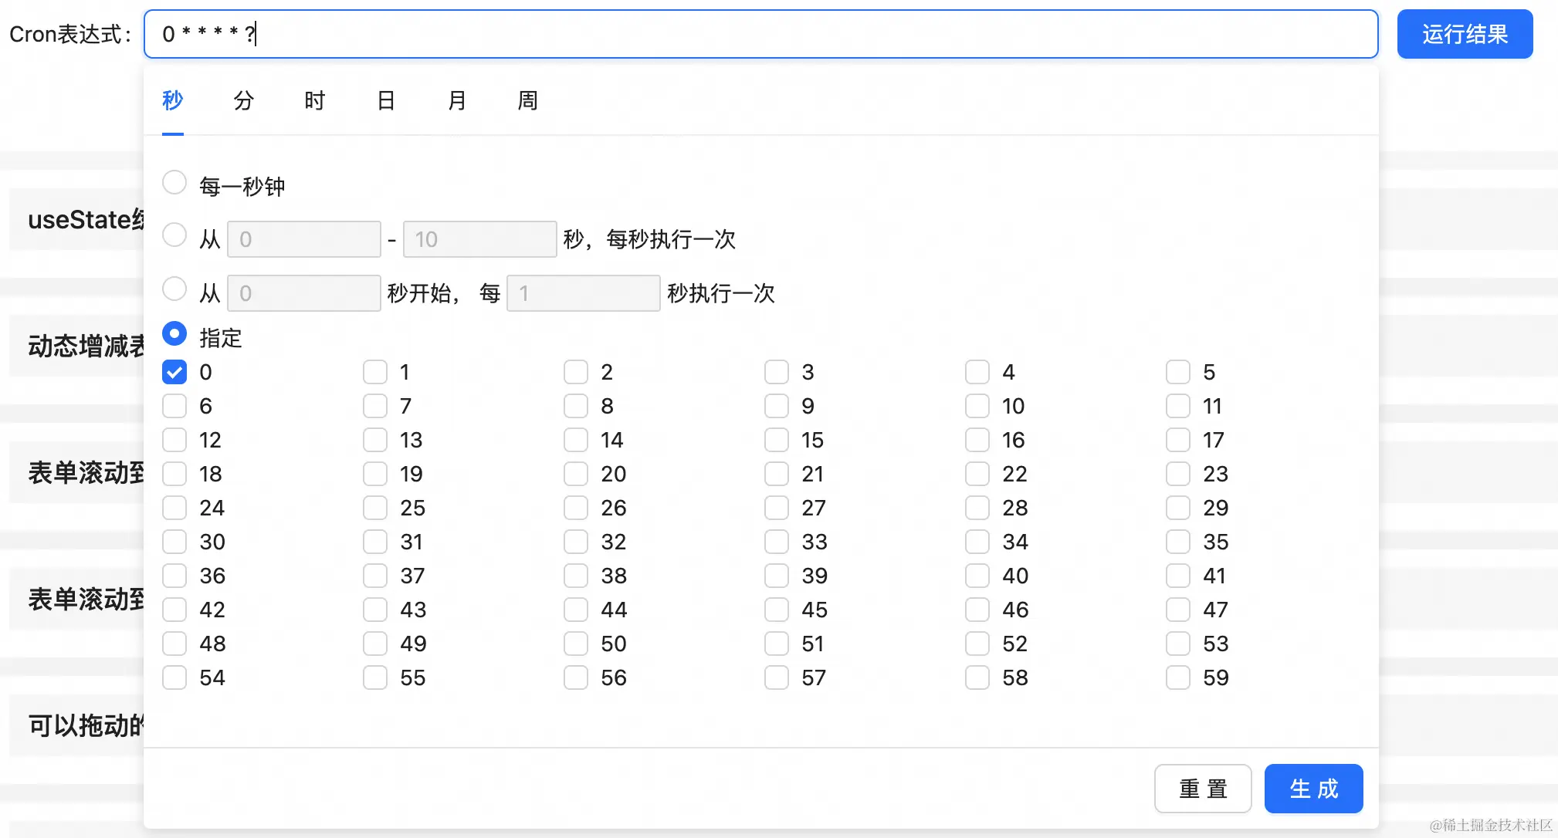Check the box labeled 7
The height and width of the screenshot is (838, 1558).
coord(375,406)
